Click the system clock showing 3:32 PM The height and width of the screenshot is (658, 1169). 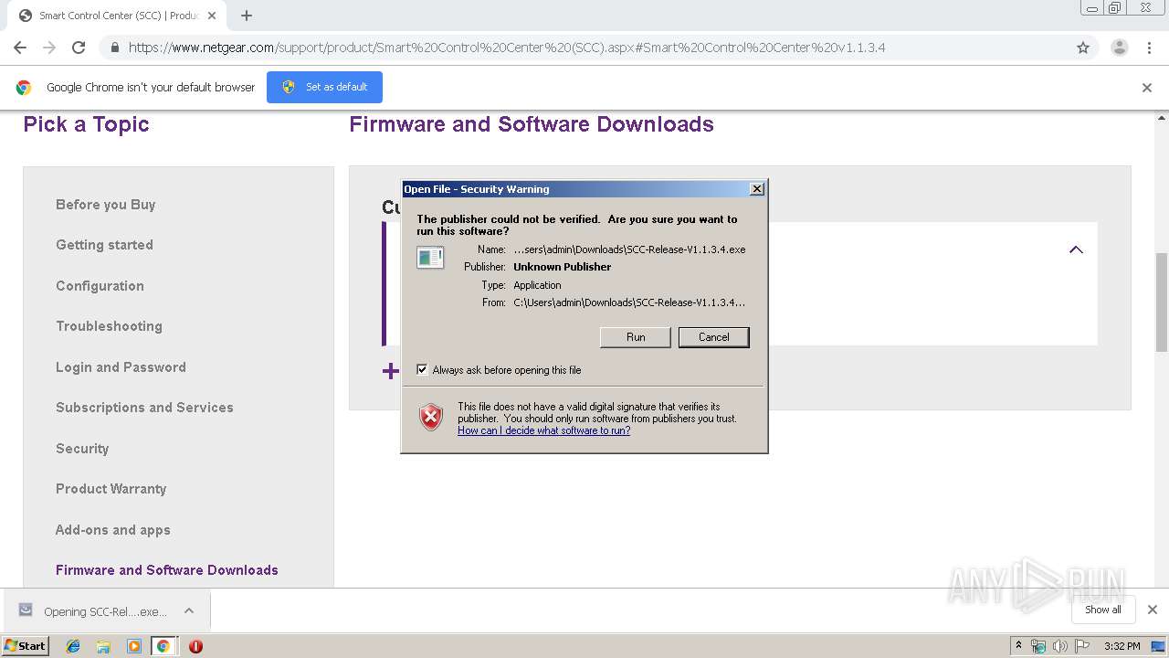click(x=1122, y=646)
